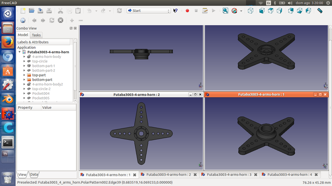The width and height of the screenshot is (332, 186).
Task: Open the Start workbench dropdown
Action: pos(149,11)
